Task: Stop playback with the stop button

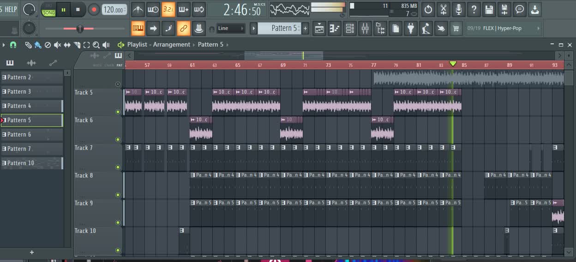Action: [78, 9]
